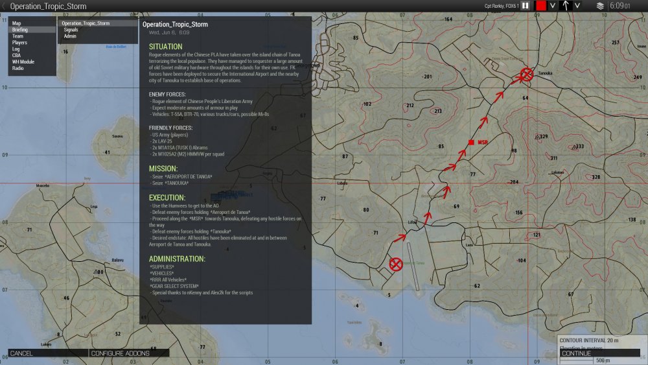The image size is (648, 365).
Task: Click the marker shape arrow icon
Action: [566, 6]
